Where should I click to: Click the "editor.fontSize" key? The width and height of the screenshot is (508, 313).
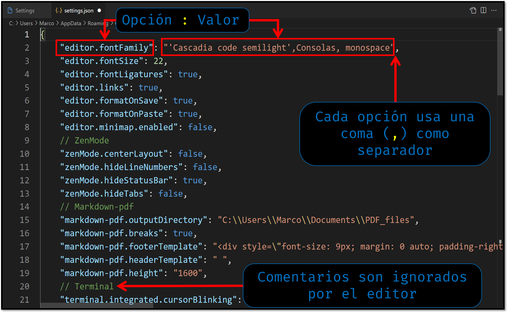click(101, 61)
